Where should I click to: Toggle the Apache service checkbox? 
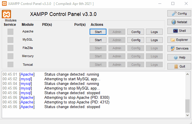click(10, 32)
